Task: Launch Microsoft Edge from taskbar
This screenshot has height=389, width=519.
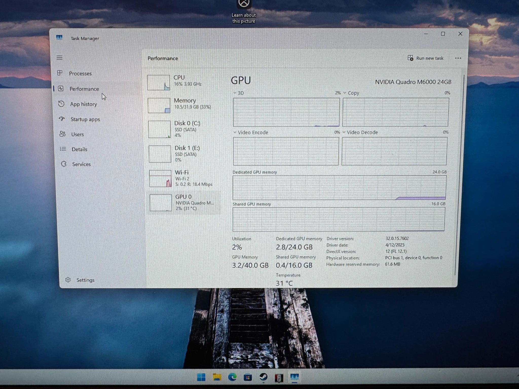Action: 233,377
